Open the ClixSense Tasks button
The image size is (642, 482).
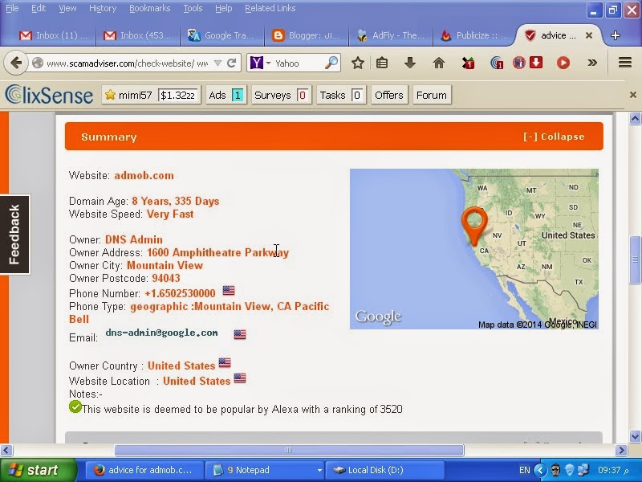pyautogui.click(x=341, y=95)
